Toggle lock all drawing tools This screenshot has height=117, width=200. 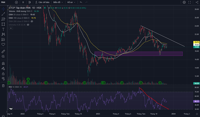3,74
